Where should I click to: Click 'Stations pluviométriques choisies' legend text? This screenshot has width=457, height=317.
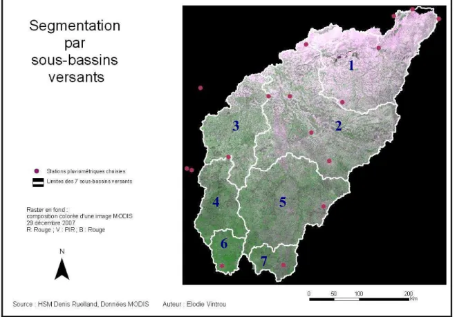pyautogui.click(x=86, y=171)
